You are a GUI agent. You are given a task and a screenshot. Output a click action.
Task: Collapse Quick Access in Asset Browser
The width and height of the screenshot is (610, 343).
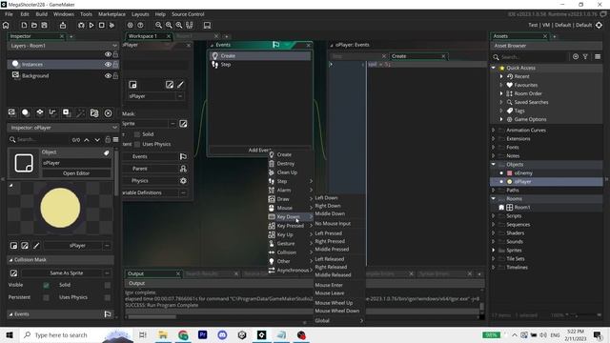[x=494, y=68]
